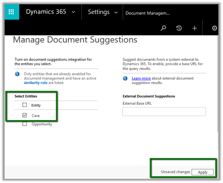Viewport: 223px width, 183px height.
Task: Open recent items history icon
Action: 179,28
